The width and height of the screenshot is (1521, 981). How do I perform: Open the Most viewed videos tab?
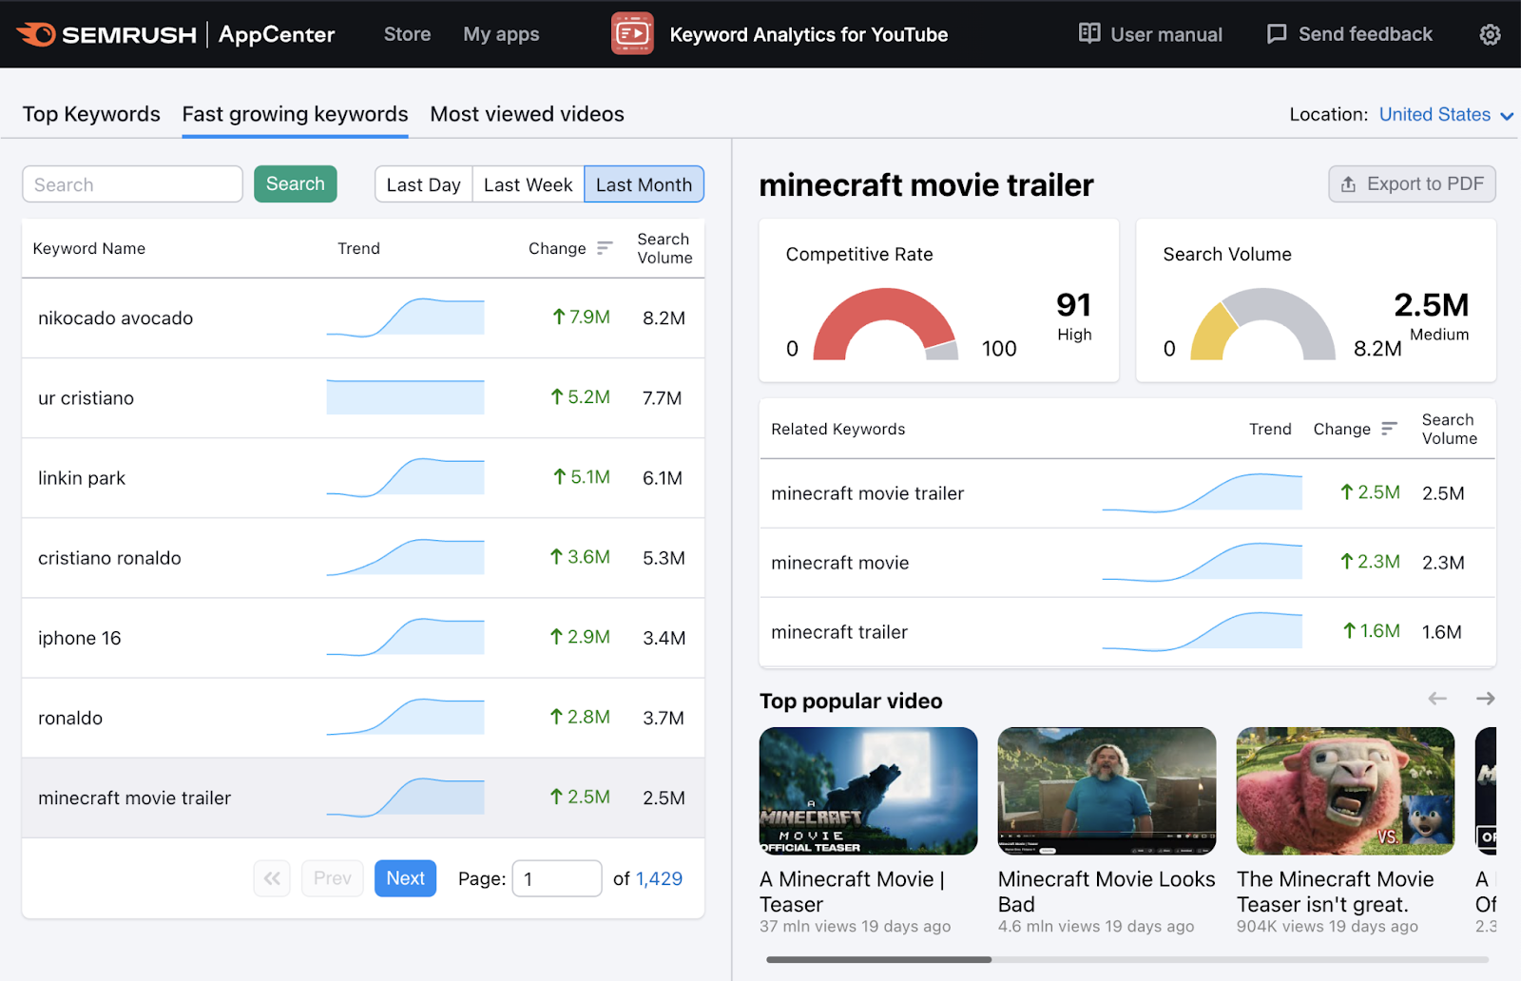[527, 114]
